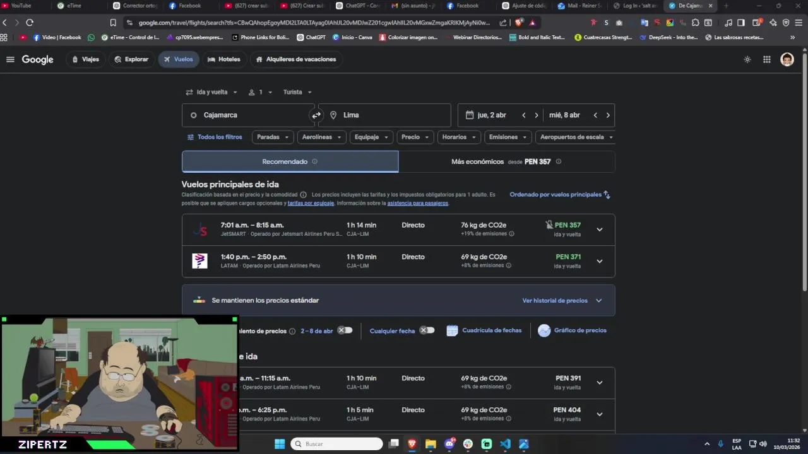Viewport: 808px width, 454px height.
Task: Open Todos los filtros
Action: pyautogui.click(x=215, y=137)
